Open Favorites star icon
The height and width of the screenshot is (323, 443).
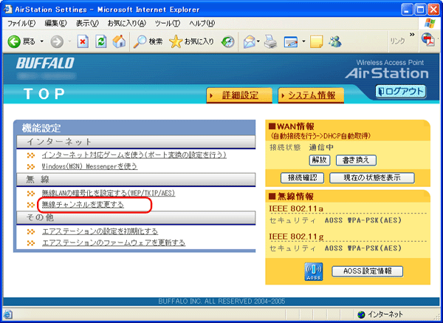(176, 41)
